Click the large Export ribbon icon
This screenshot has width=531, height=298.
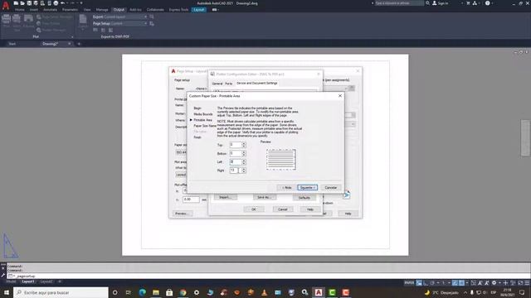pyautogui.click(x=83, y=22)
